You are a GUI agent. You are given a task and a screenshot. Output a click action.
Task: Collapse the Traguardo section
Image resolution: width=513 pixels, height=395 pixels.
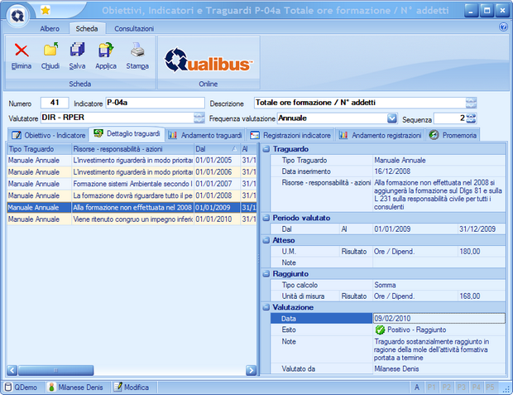pyautogui.click(x=266, y=148)
